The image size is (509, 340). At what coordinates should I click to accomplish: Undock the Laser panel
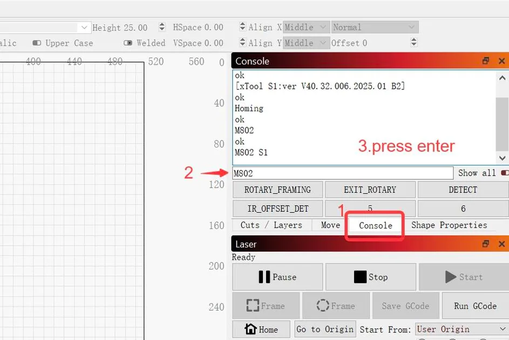pos(486,244)
